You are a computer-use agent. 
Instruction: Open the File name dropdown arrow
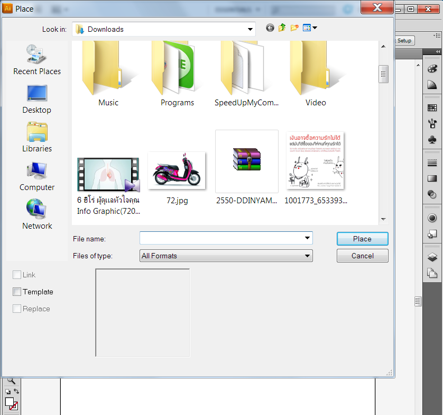tap(307, 238)
